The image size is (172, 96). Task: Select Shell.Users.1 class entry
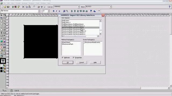click(x=66, y=22)
